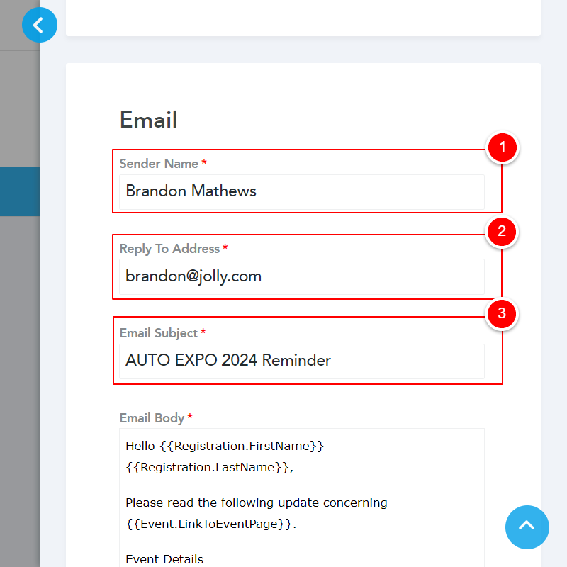Select the red numbered marker 2
Viewport: 567px width, 567px height.
pyautogui.click(x=502, y=232)
